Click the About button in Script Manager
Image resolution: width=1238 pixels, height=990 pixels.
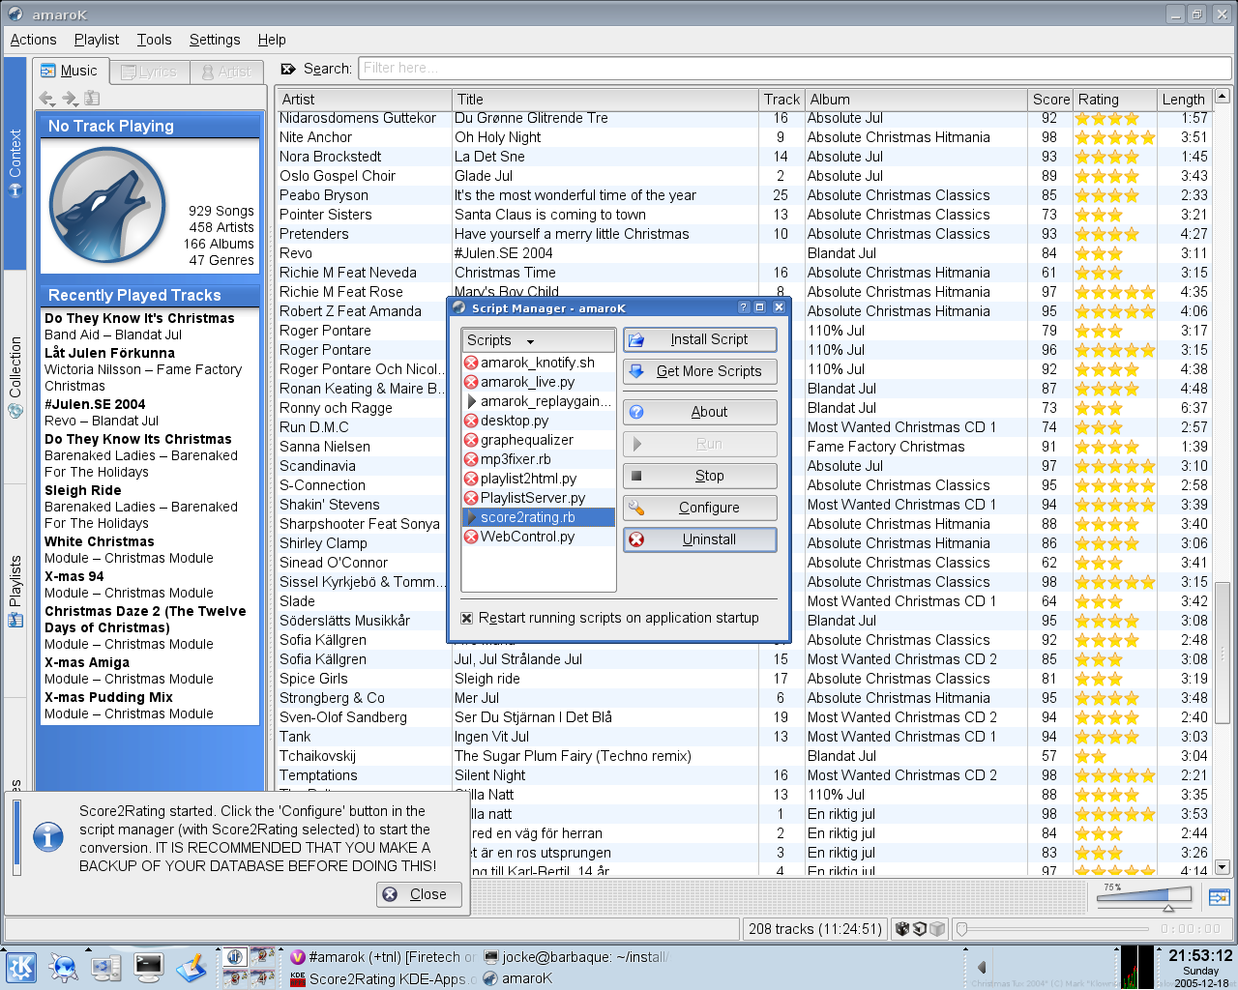point(699,412)
